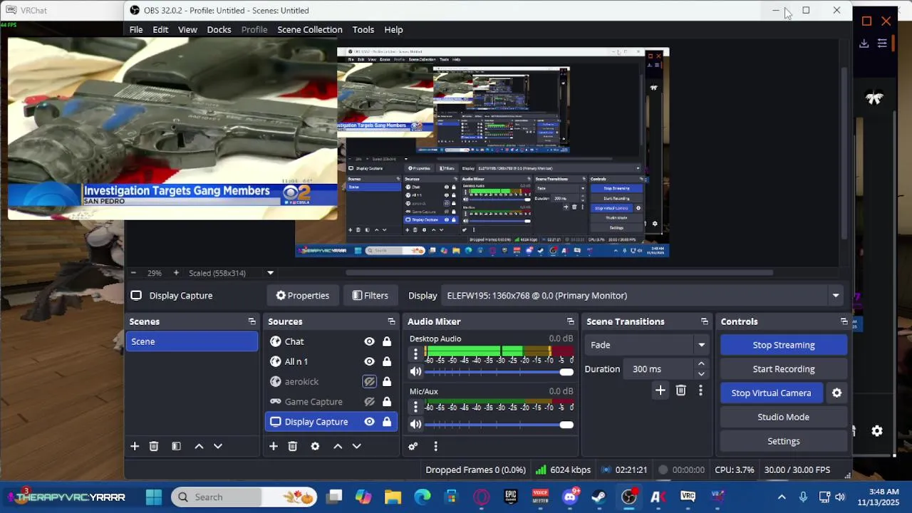Add a scene transition with plus icon
This screenshot has width=912, height=513.
(660, 390)
